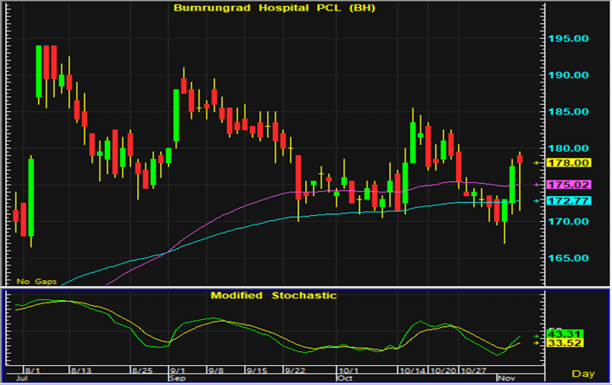Click the Sep month label
The image size is (612, 385).
point(176,379)
